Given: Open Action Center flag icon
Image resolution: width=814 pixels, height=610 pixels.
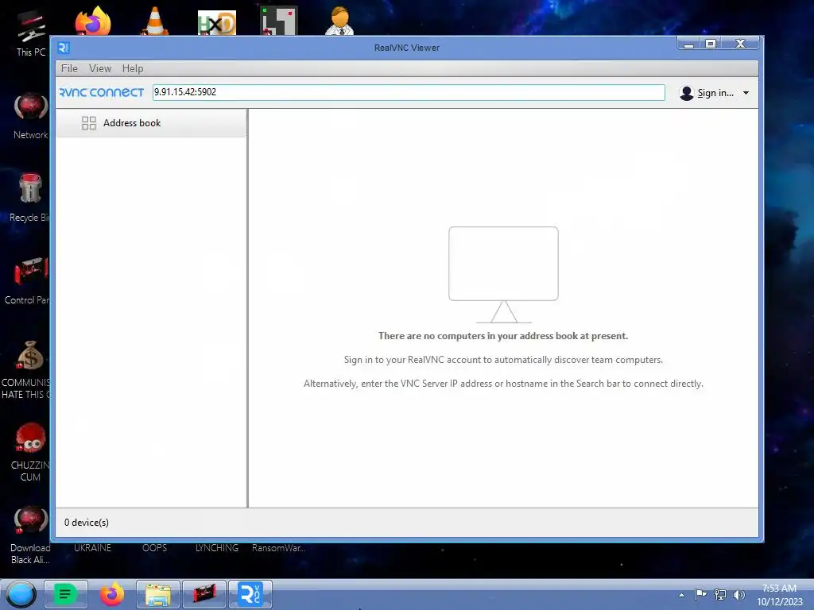Looking at the screenshot, I should (700, 594).
